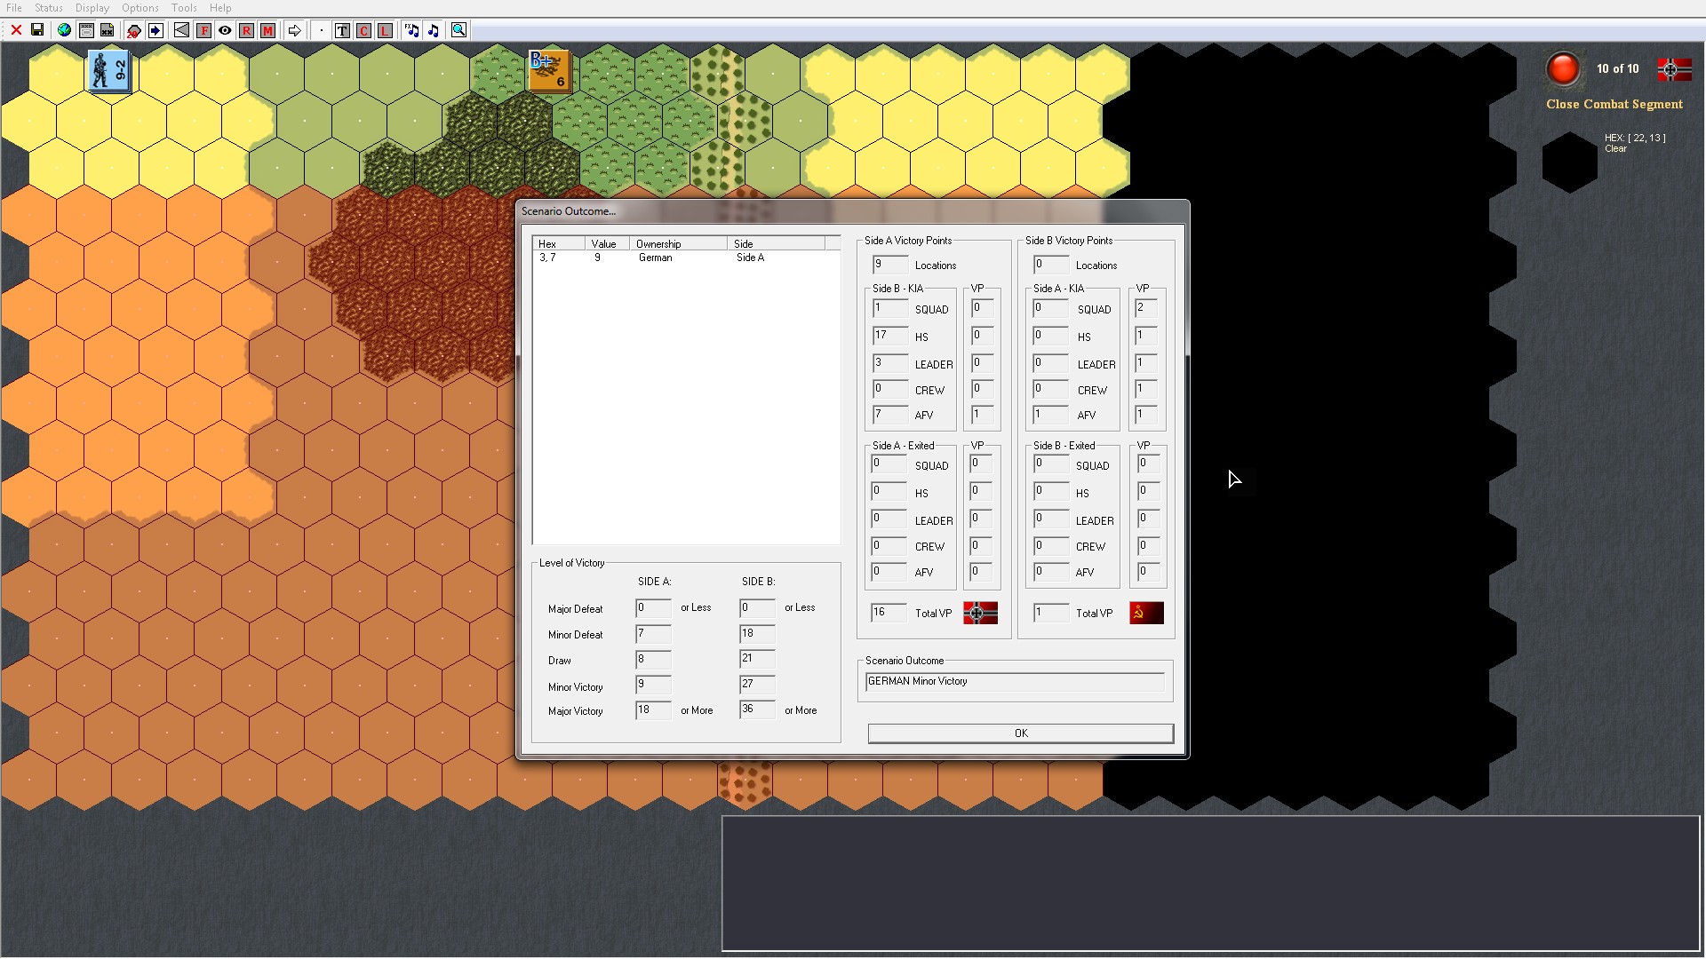Image resolution: width=1706 pixels, height=959 pixels.
Task: Click the red R toolbar button
Action: 246,30
